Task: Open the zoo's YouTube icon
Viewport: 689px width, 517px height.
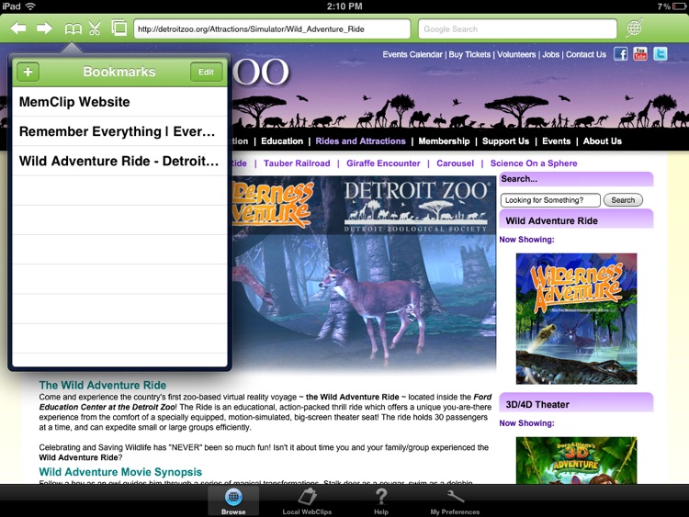Action: coord(640,54)
